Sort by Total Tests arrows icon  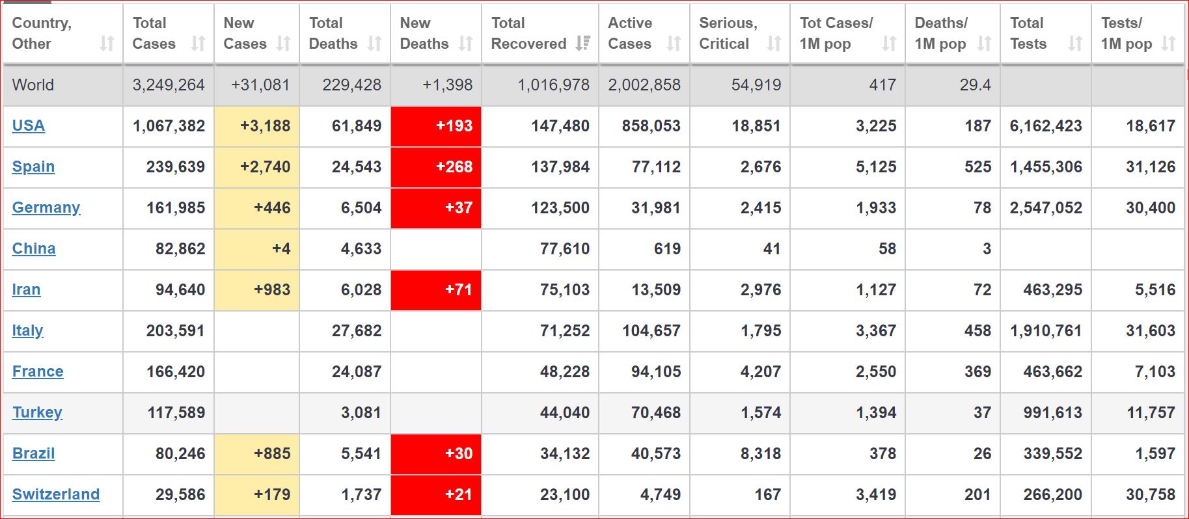pos(1075,44)
